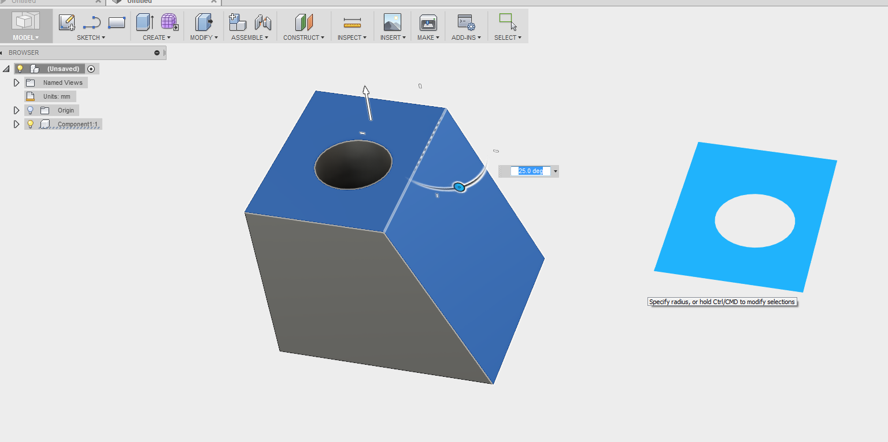
Task: Select the Press Pull modify icon
Action: point(204,22)
